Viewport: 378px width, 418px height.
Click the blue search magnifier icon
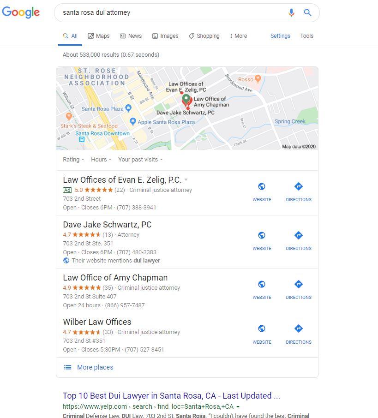point(307,12)
